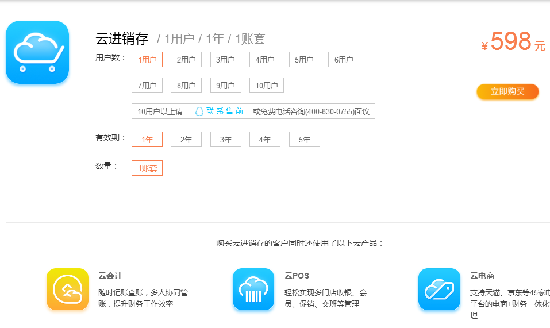Click the 随时记账查账 description under 云会计
The image size is (550, 328).
pos(143,298)
